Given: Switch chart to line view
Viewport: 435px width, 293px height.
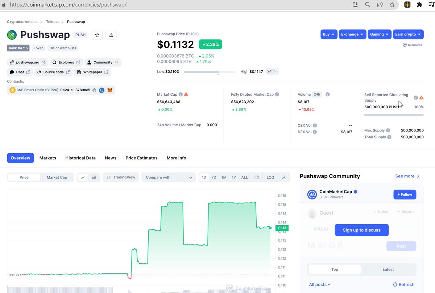Looking at the screenshot, I should pyautogui.click(x=83, y=177).
